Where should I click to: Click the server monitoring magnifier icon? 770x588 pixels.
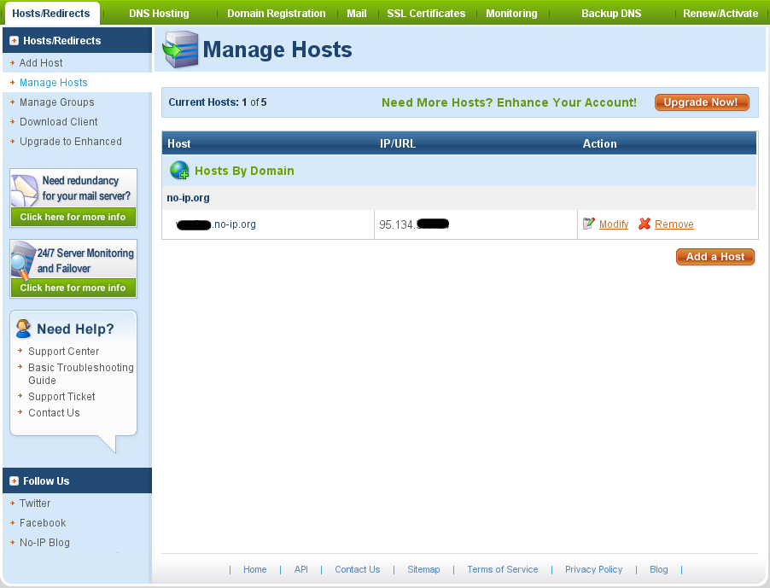(x=23, y=260)
